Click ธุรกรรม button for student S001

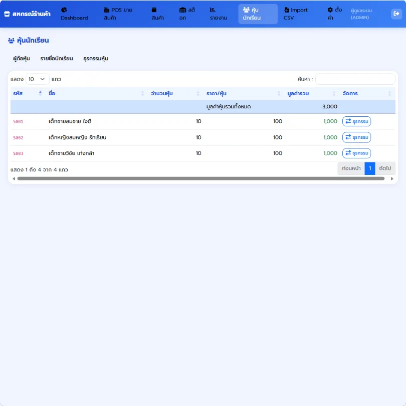click(x=356, y=121)
